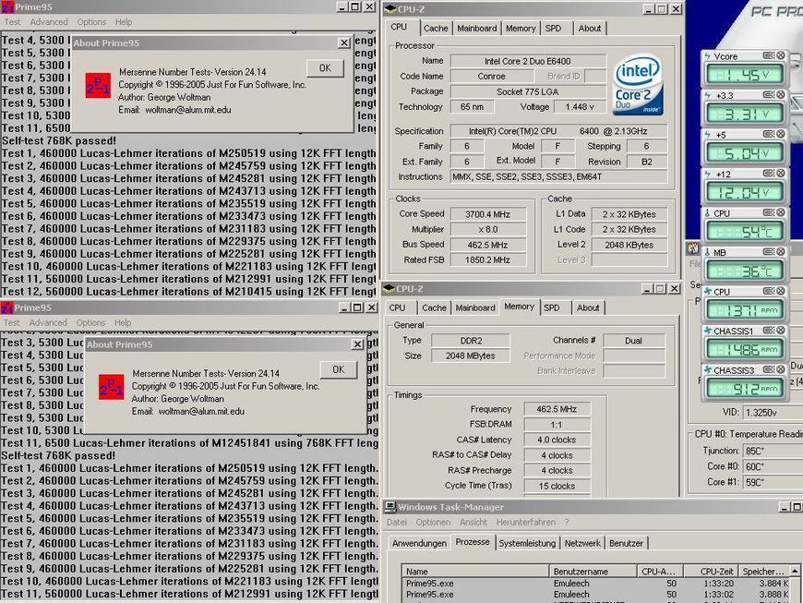Open Mainboard tab in upper CPU-Z window
Screen dimensions: 803x603
point(477,29)
